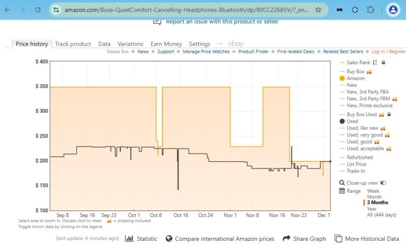Click the Sales Rank sort icon

(x=375, y=62)
